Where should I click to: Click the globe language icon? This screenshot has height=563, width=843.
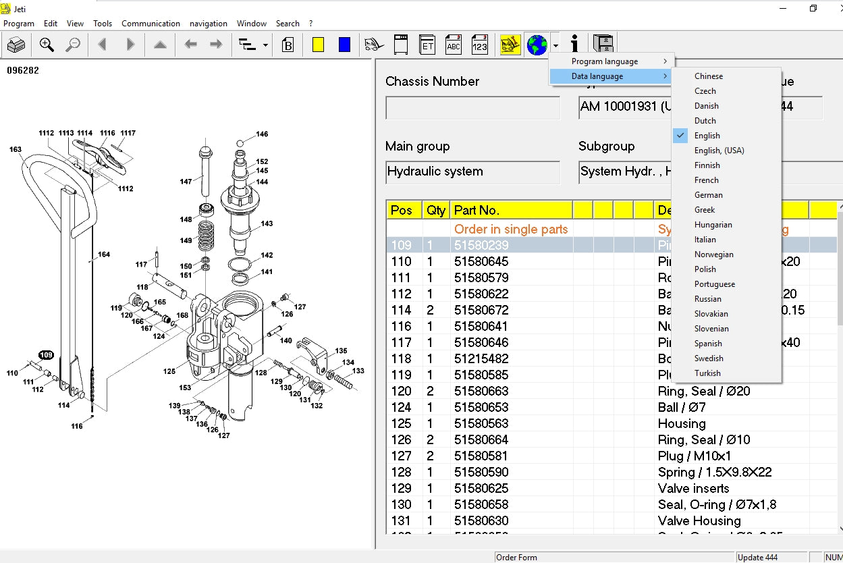point(537,45)
